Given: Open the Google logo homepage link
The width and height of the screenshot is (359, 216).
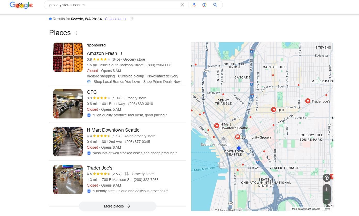Looking at the screenshot, I should point(21,5).
